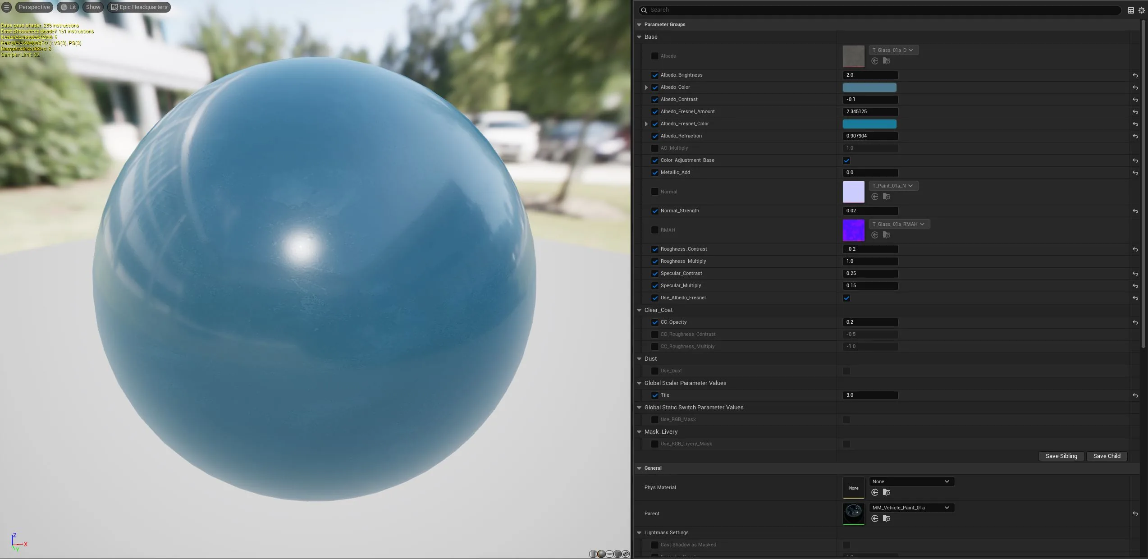Image resolution: width=1148 pixels, height=559 pixels.
Task: Open the Albedo_Color blue swatch picker
Action: point(869,87)
